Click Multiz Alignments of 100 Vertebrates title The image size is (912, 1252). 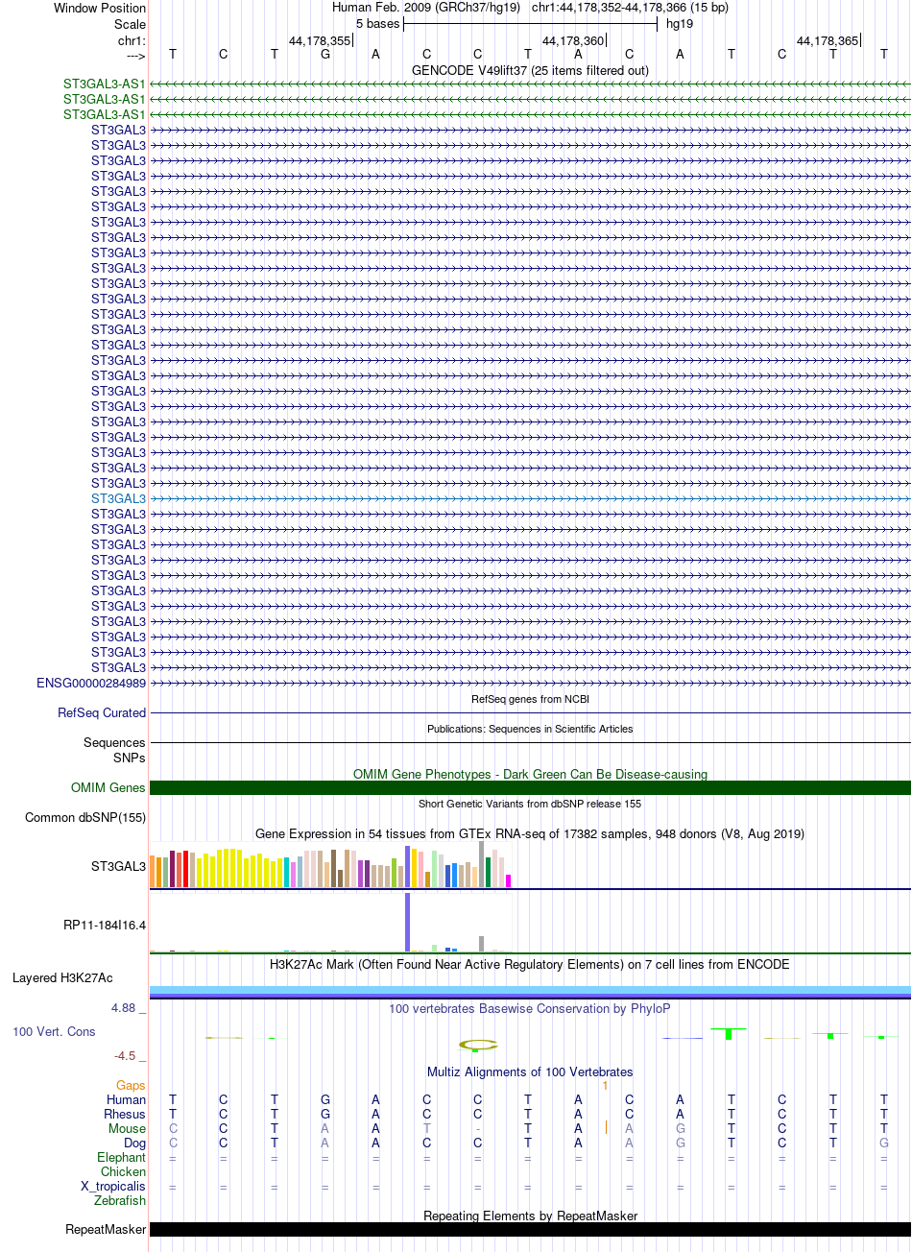pyautogui.click(x=530, y=1071)
